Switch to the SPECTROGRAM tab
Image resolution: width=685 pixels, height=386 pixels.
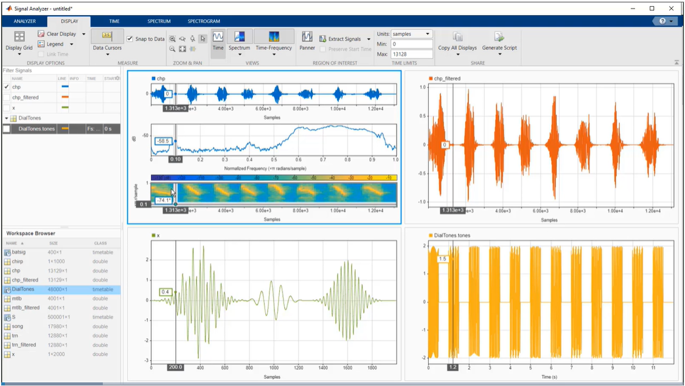point(203,21)
